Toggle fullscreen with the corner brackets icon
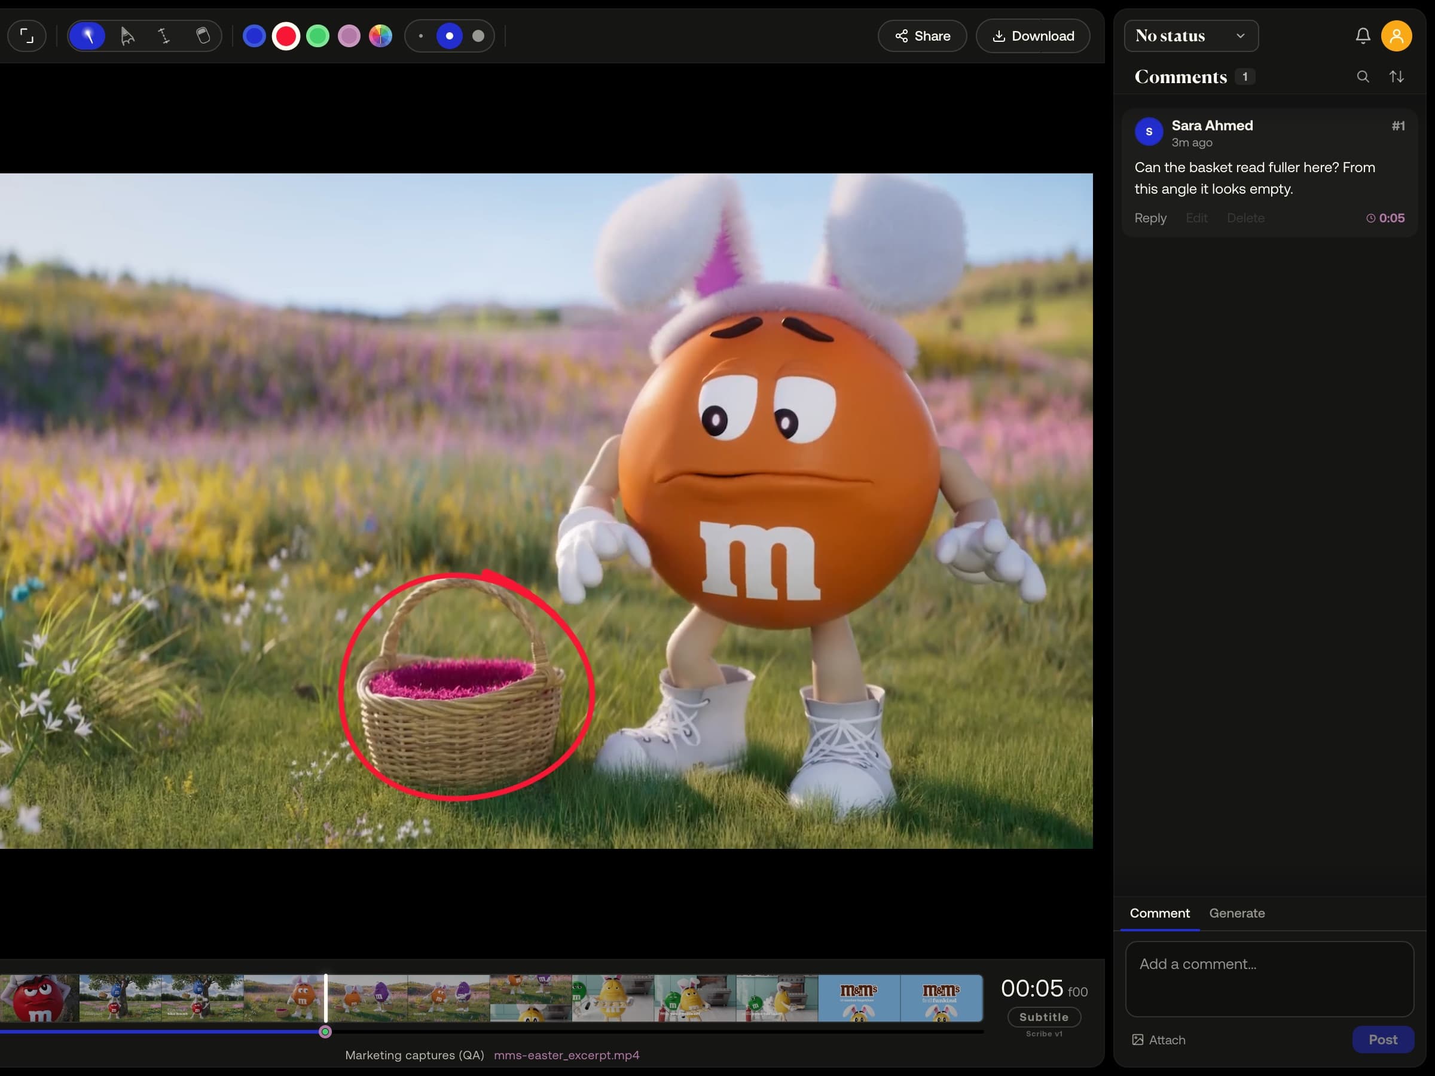The image size is (1435, 1076). coord(26,36)
